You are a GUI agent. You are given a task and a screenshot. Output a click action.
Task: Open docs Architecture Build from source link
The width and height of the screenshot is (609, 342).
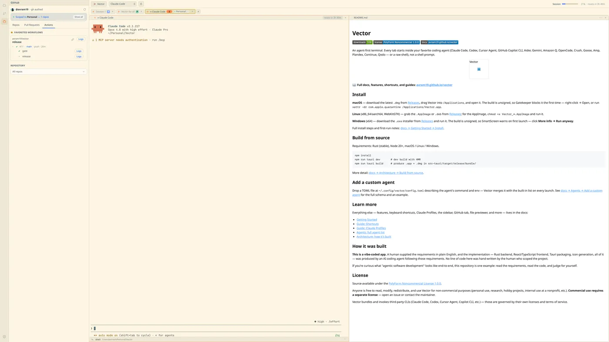[396, 173]
